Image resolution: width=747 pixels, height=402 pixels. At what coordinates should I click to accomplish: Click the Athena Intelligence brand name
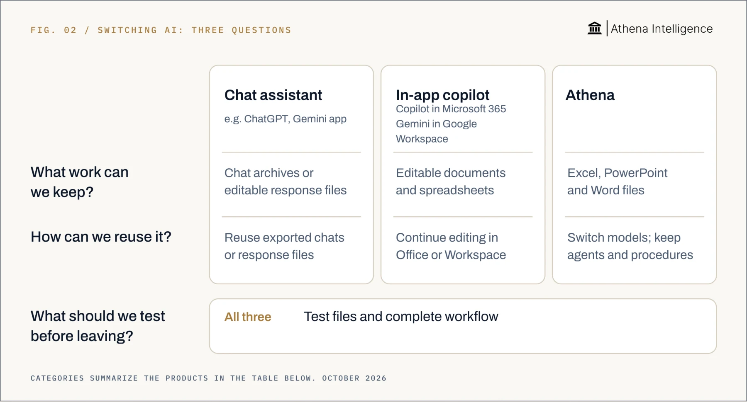pyautogui.click(x=662, y=29)
